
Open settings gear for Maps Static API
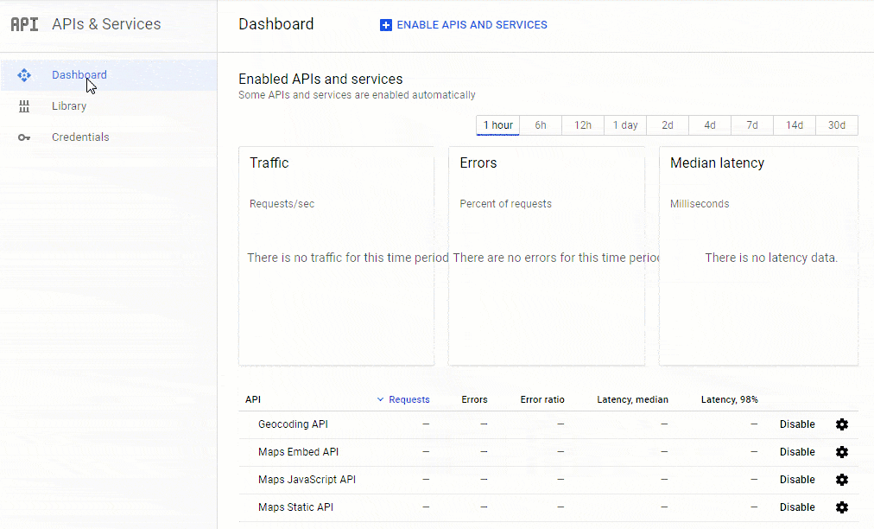click(x=842, y=507)
